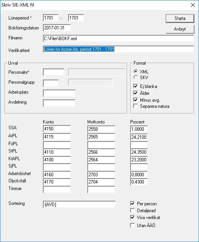Click the empty Timmar Motkonto field
This screenshot has height=242, width=199.
click(101, 190)
